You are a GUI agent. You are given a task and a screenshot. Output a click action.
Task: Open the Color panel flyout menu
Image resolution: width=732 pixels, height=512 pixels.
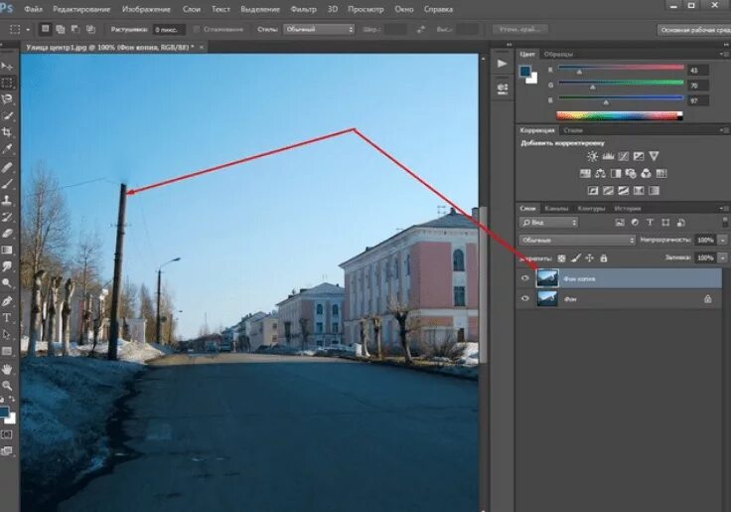pos(724,55)
